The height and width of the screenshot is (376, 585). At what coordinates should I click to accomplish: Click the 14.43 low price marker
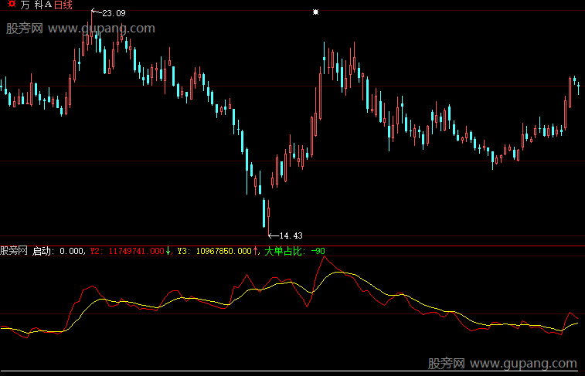[x=291, y=236]
